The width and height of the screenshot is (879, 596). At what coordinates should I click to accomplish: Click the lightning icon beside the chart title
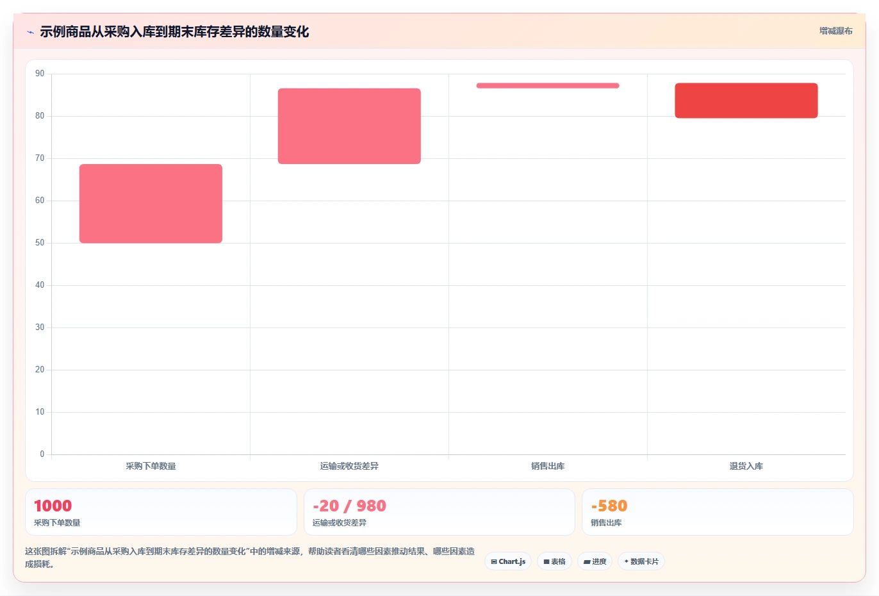(30, 32)
